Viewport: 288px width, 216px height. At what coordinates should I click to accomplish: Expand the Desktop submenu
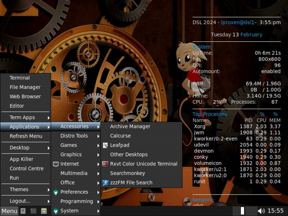[x=26, y=148]
